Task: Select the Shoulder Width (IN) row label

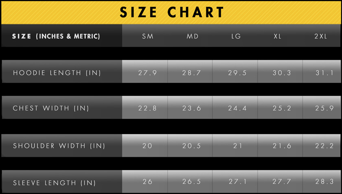Action: [x=59, y=146]
